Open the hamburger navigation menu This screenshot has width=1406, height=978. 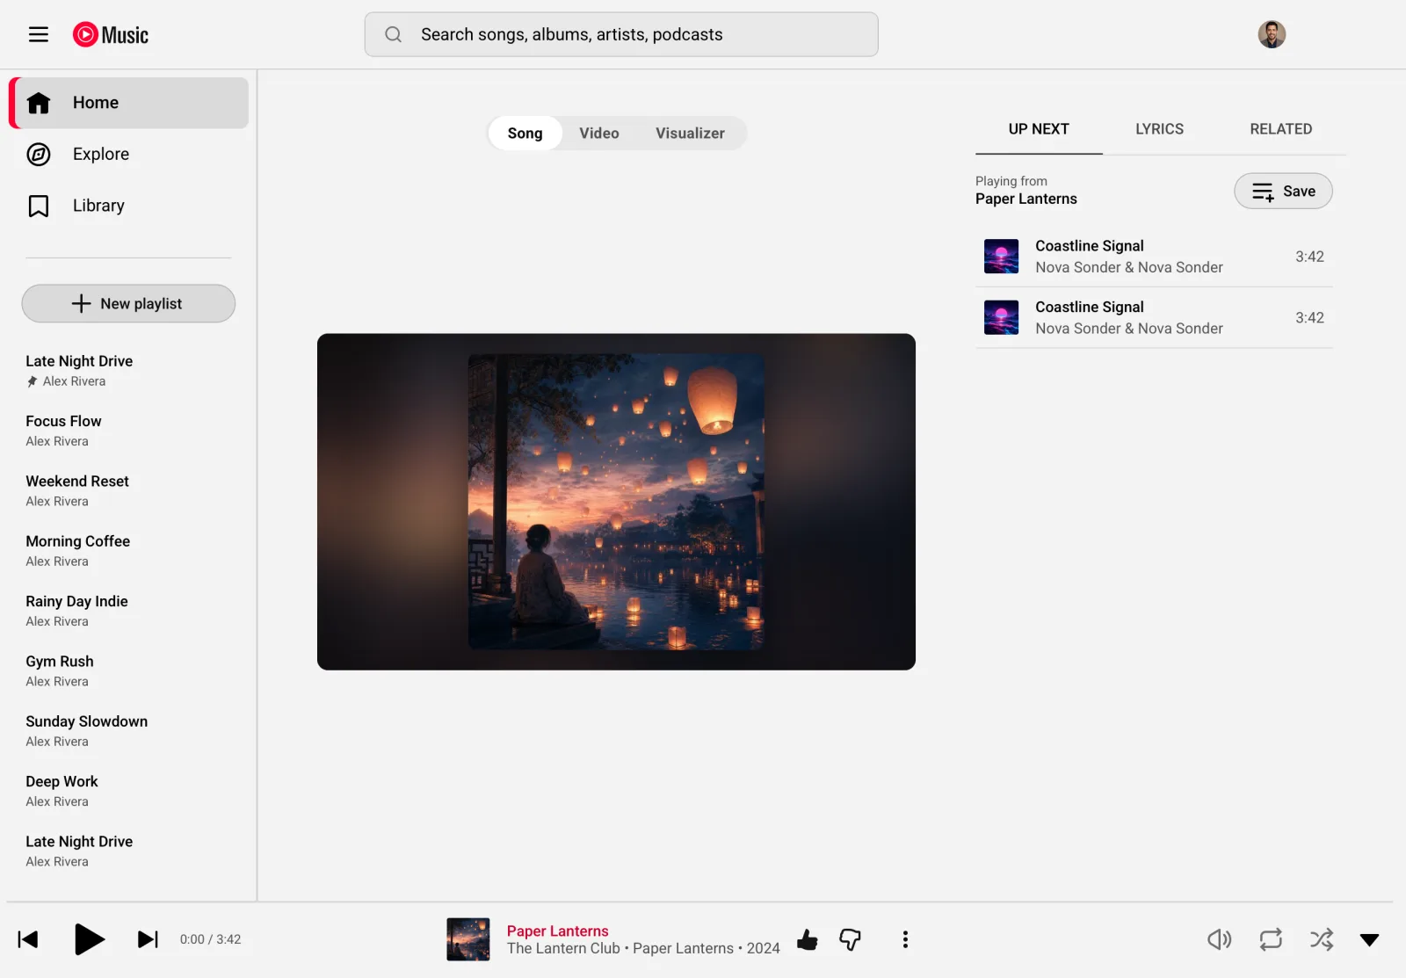pos(39,34)
